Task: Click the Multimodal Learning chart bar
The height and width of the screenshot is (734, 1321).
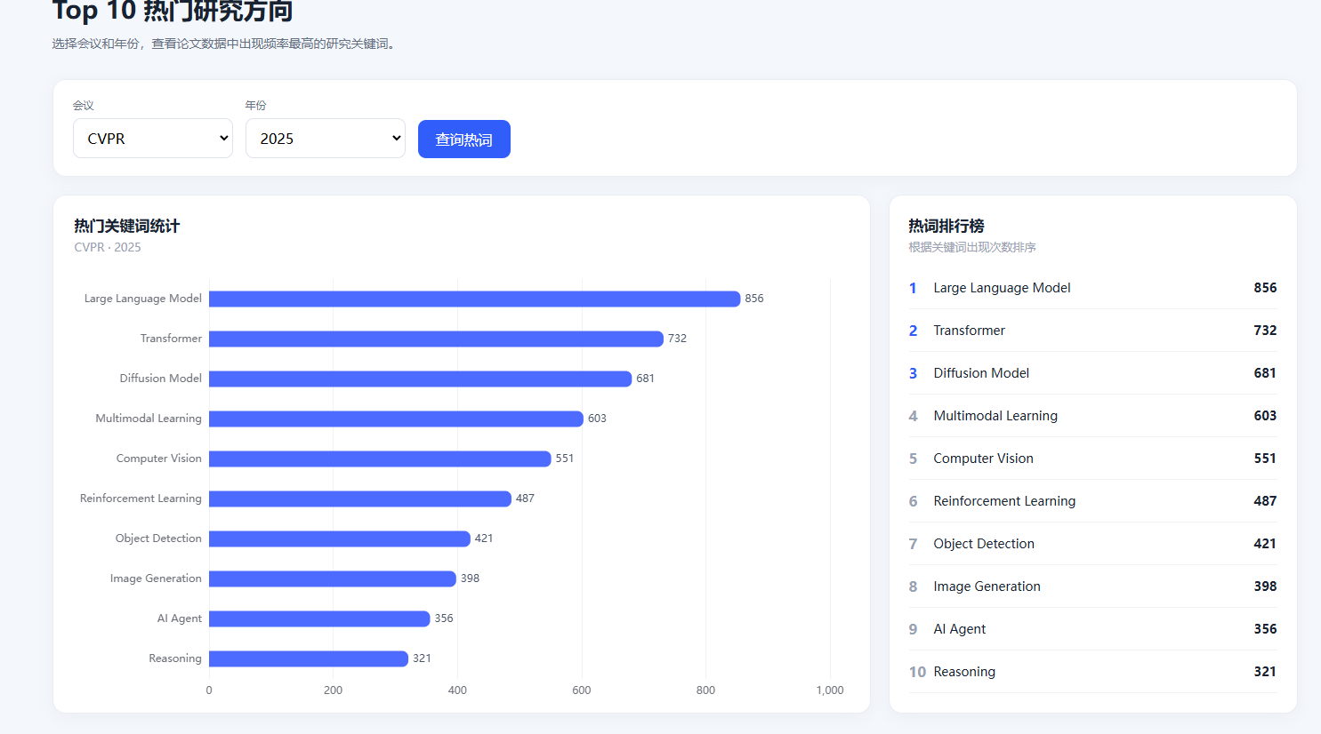Action: point(396,419)
